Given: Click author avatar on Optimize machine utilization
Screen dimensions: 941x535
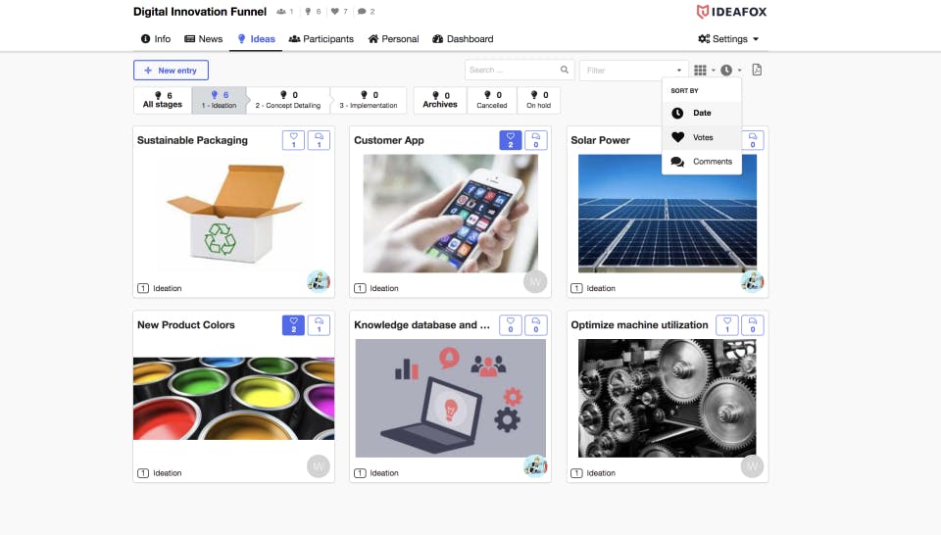Looking at the screenshot, I should (752, 466).
